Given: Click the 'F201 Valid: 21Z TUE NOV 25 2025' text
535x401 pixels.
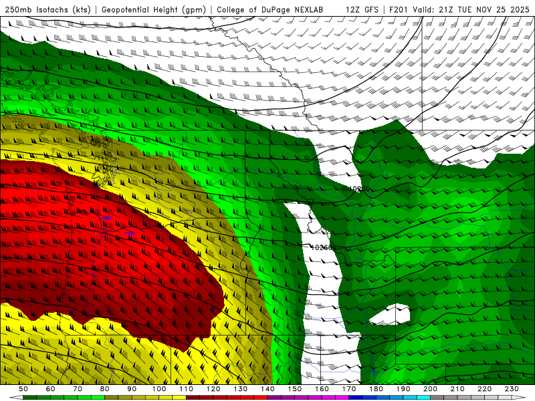Looking at the screenshot, I should [459, 10].
